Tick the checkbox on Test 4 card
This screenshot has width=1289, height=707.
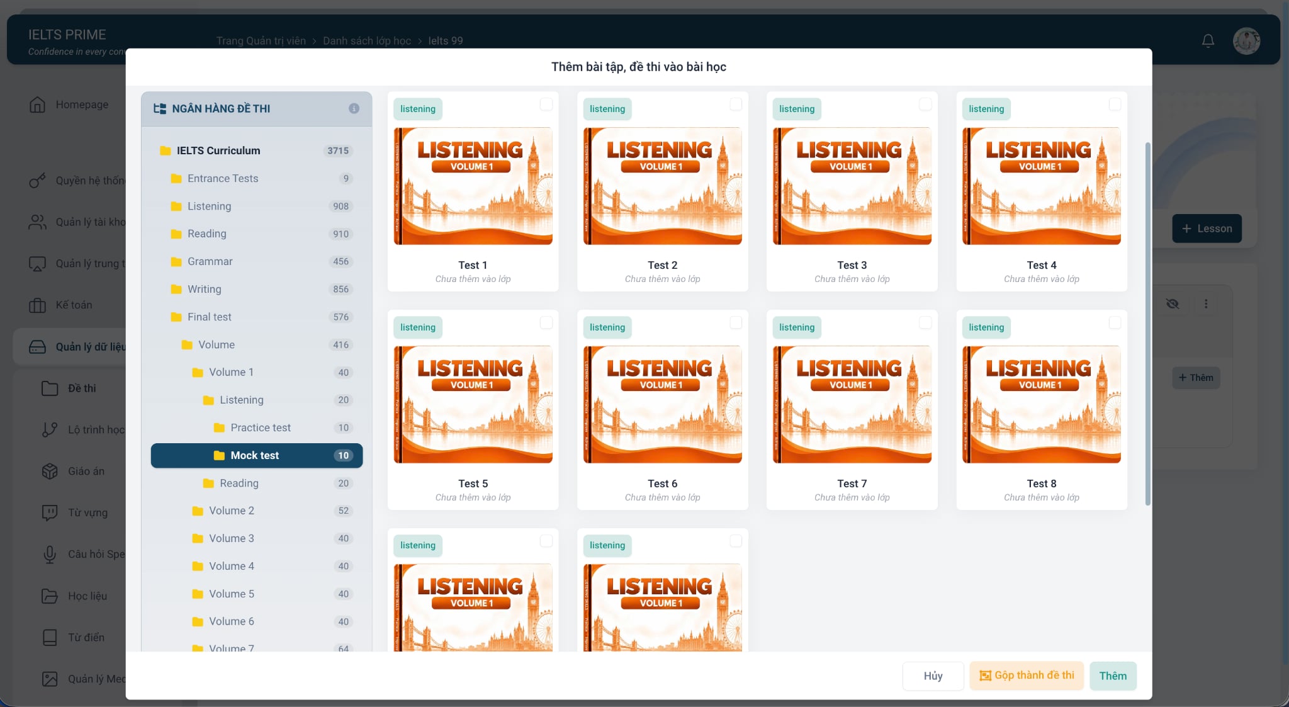[1115, 104]
